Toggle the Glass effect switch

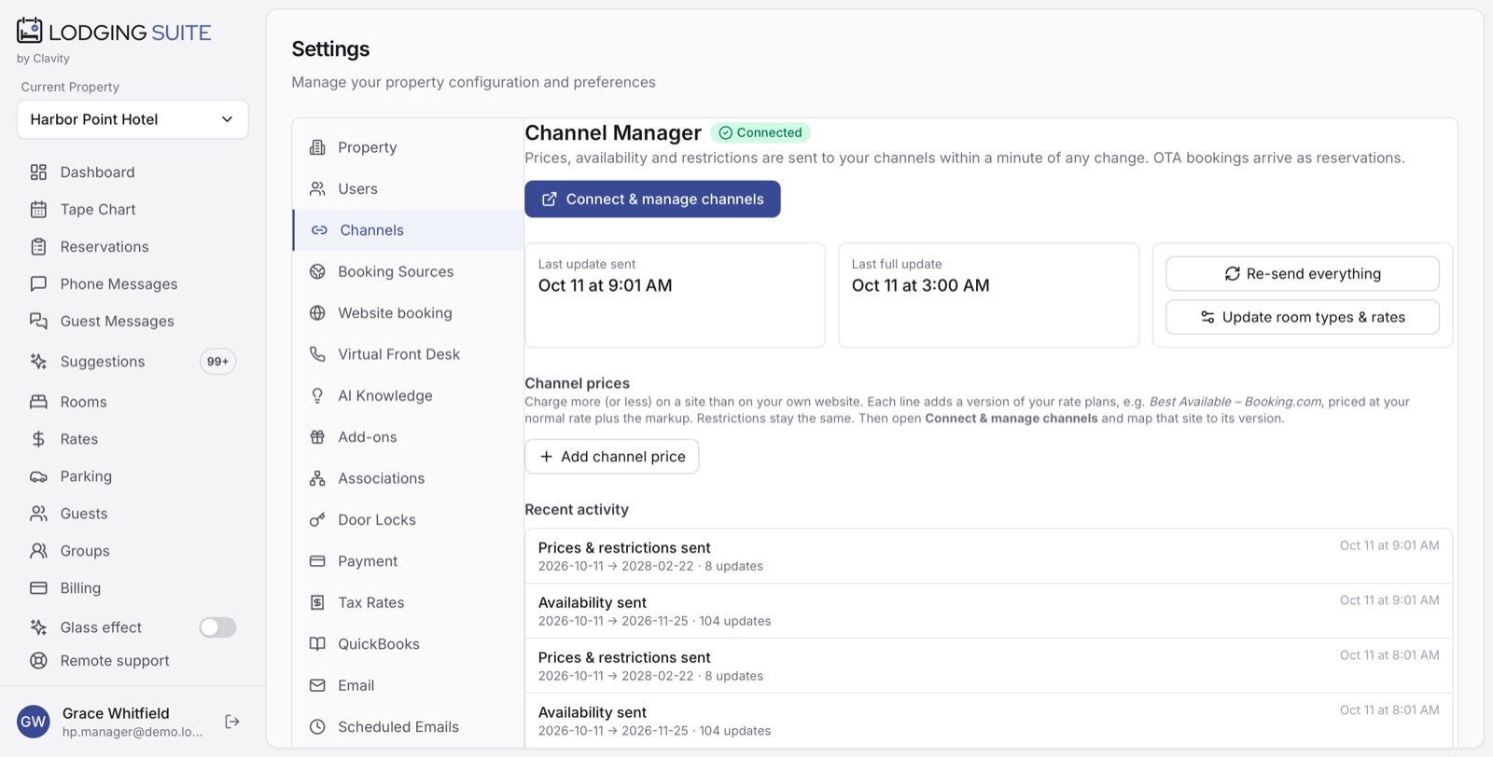(217, 627)
